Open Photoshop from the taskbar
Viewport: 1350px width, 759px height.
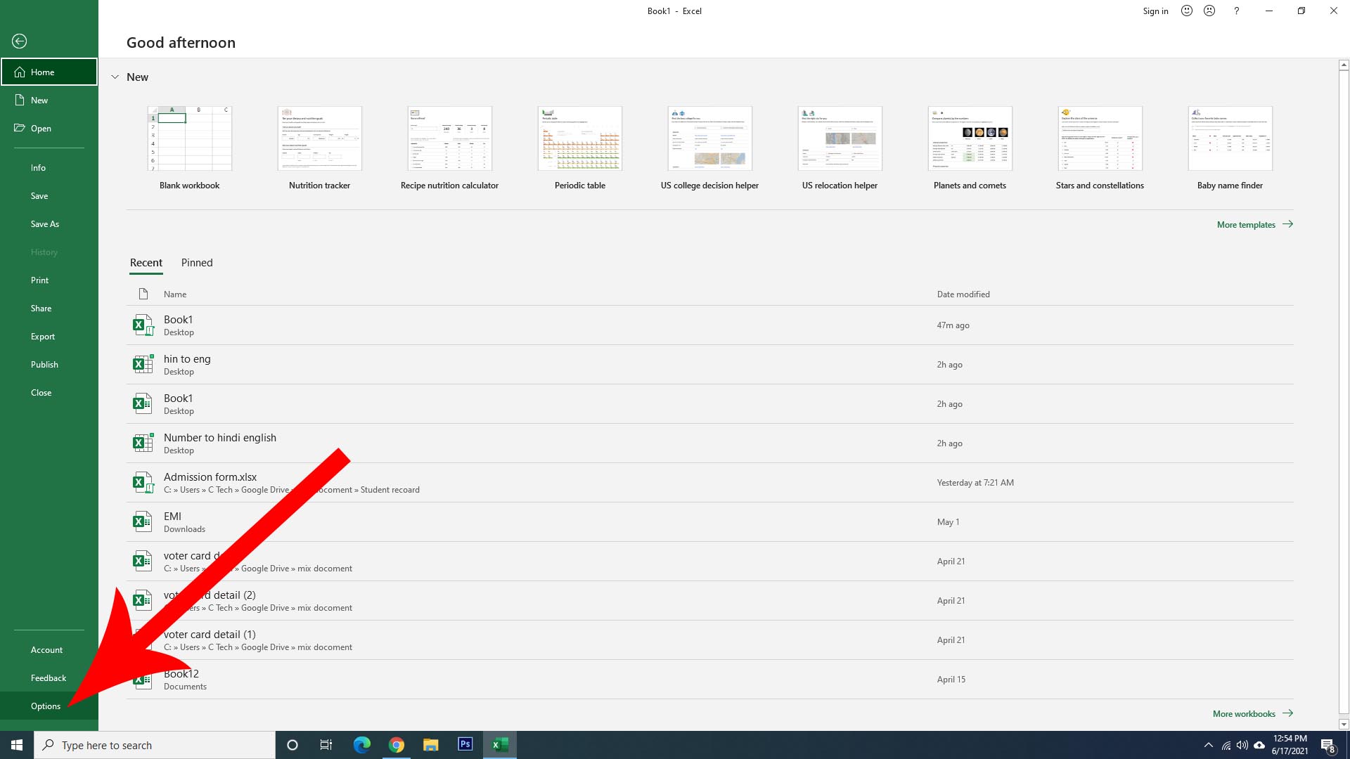[x=465, y=744]
